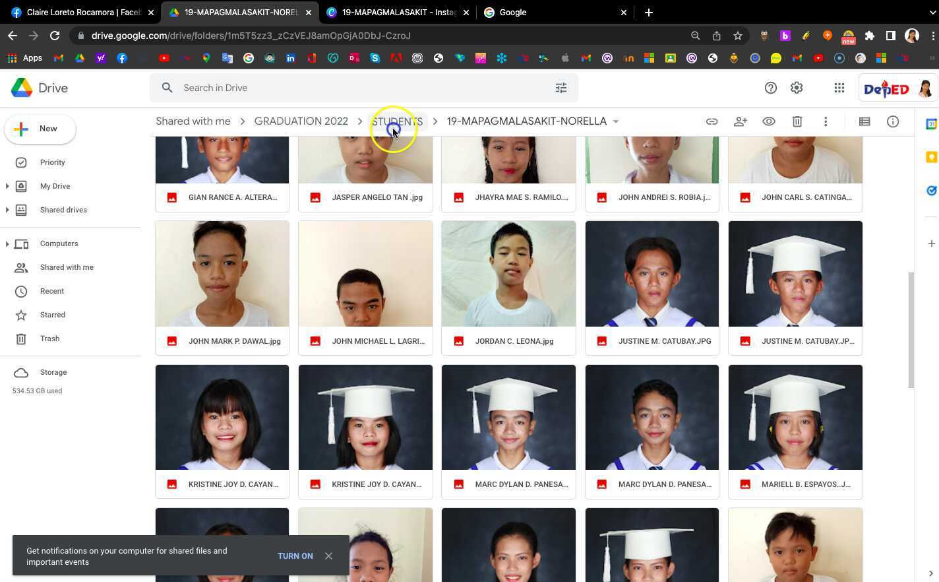Open Google Keep in the side panel

click(931, 156)
